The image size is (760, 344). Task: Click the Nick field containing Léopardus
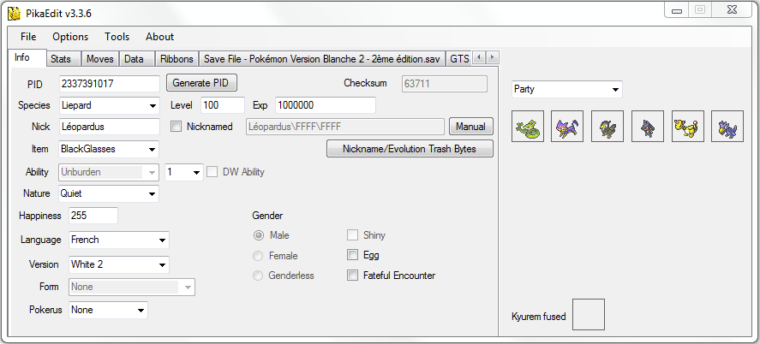pyautogui.click(x=109, y=127)
